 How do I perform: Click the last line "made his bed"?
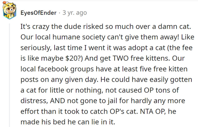(x=68, y=122)
